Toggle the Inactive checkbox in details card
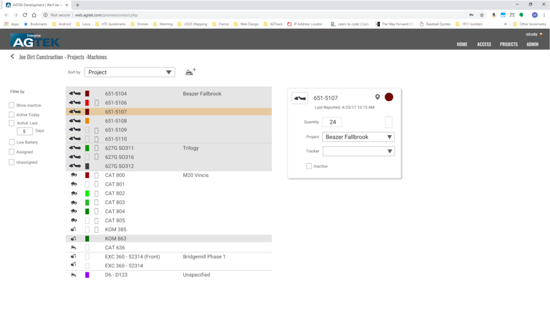Viewport: 550px width, 309px height. 309,166
